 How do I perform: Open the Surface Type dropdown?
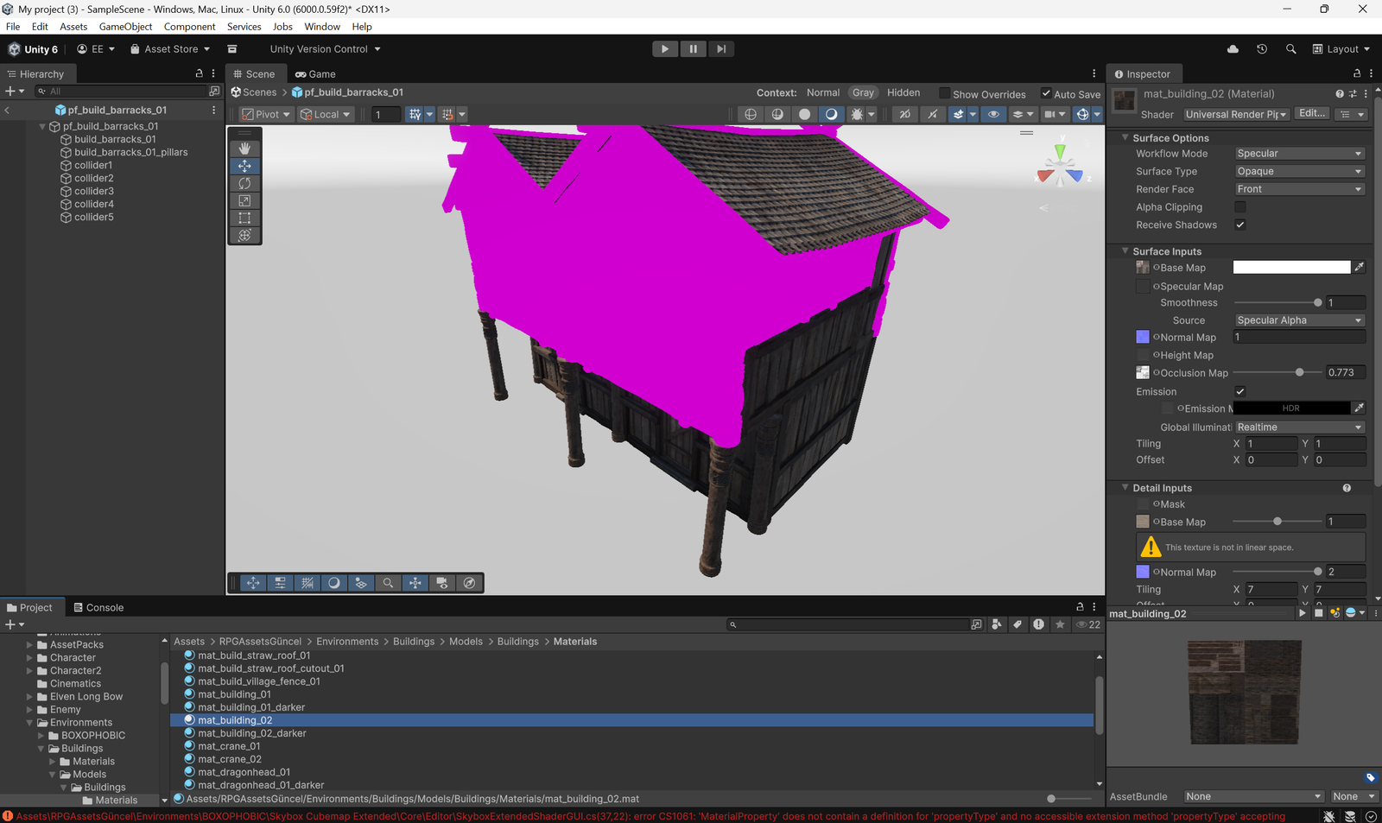(1298, 171)
